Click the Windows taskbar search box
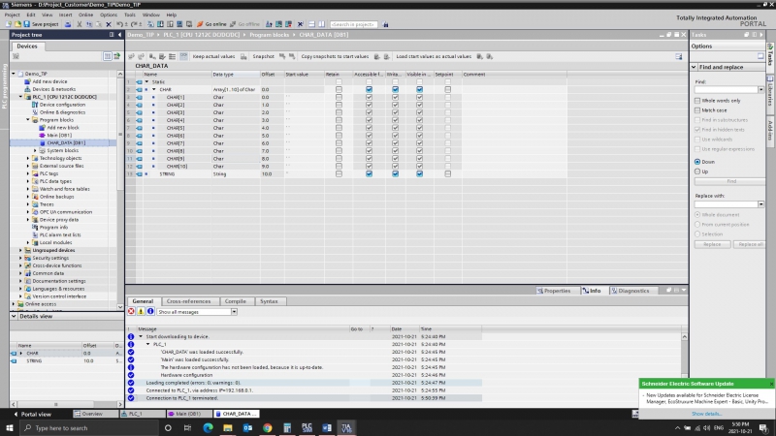 89,427
